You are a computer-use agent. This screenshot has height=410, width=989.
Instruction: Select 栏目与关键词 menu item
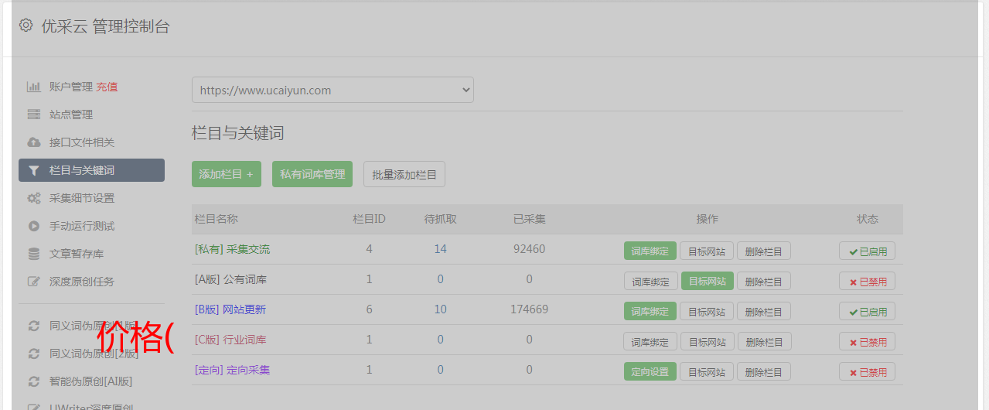pyautogui.click(x=91, y=170)
